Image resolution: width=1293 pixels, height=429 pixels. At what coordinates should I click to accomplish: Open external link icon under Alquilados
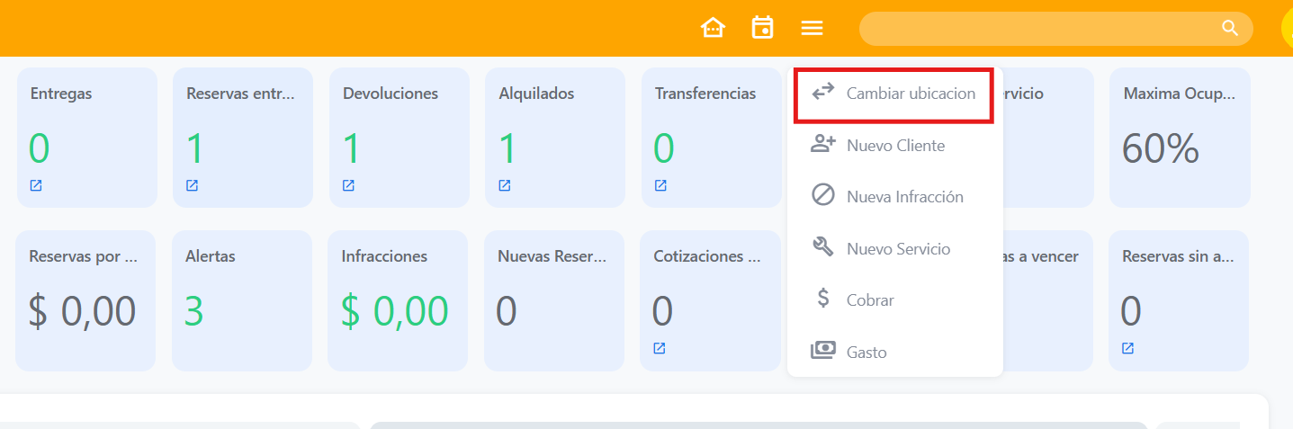[505, 186]
